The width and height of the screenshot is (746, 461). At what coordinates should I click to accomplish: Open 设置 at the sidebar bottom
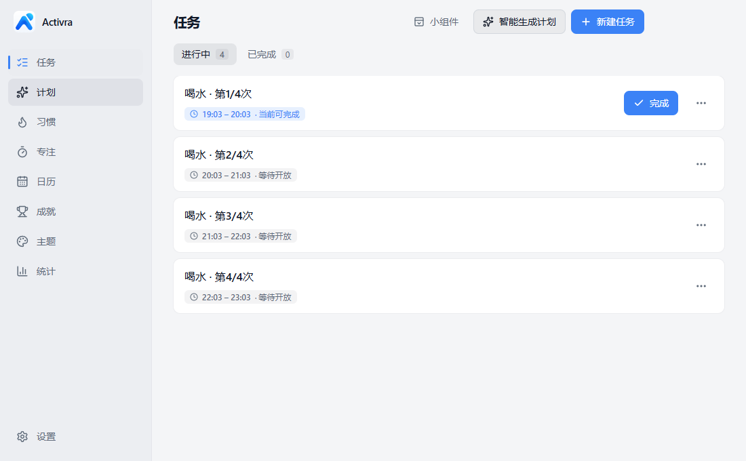pos(76,437)
